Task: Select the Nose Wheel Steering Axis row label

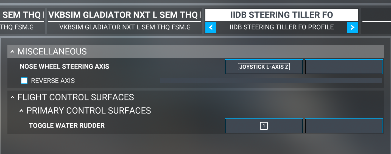Action: pos(65,66)
